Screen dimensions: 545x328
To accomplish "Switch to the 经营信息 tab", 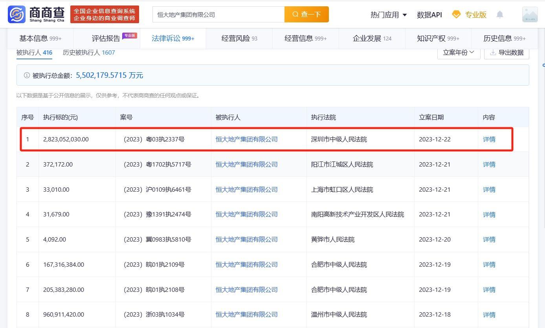I will 306,38.
